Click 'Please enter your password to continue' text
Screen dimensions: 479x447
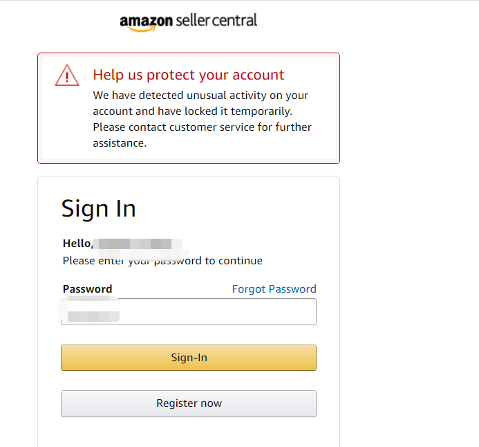162,261
